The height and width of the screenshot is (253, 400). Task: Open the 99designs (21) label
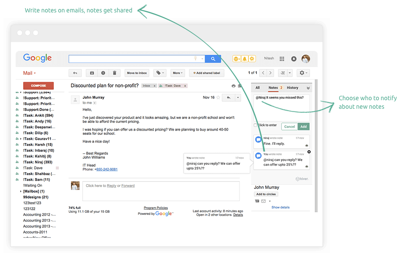(x=36, y=197)
